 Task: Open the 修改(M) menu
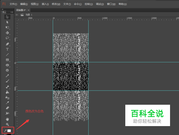point(56,4)
